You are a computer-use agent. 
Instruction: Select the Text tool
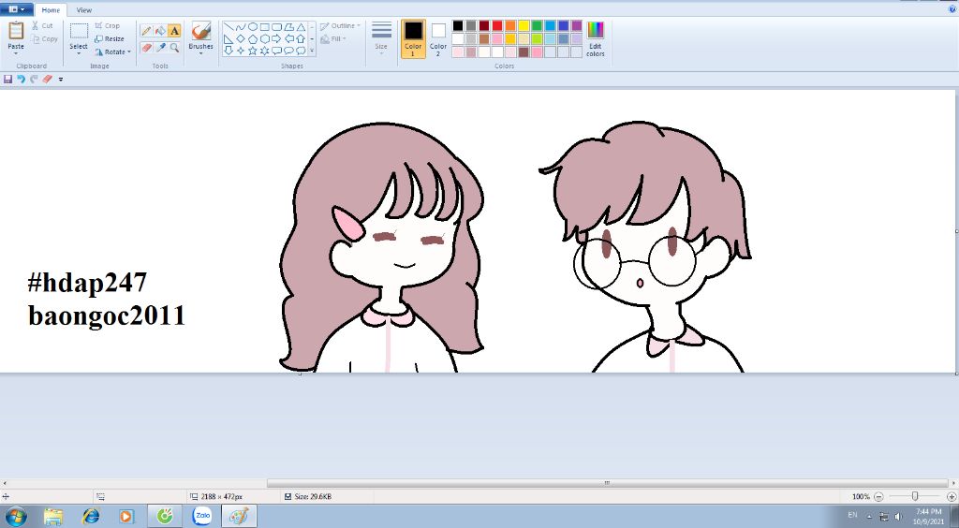click(174, 31)
